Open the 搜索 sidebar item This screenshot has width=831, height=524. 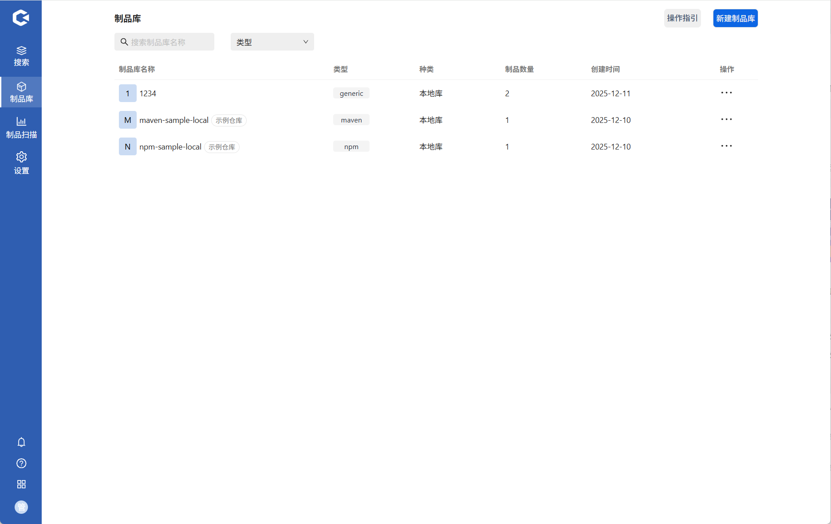pos(21,56)
